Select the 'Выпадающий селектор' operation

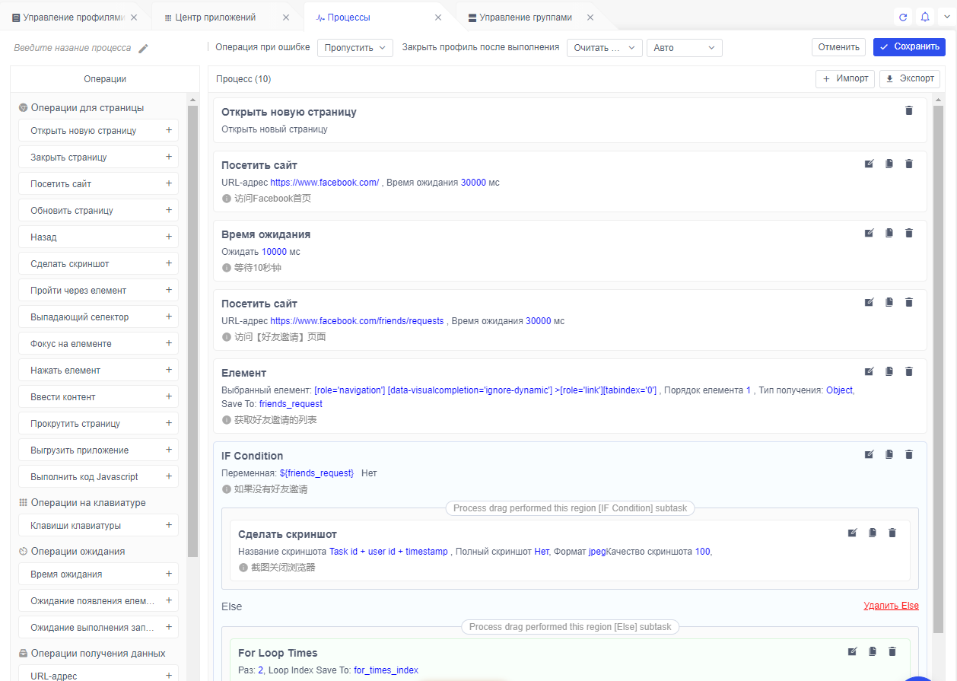98,317
